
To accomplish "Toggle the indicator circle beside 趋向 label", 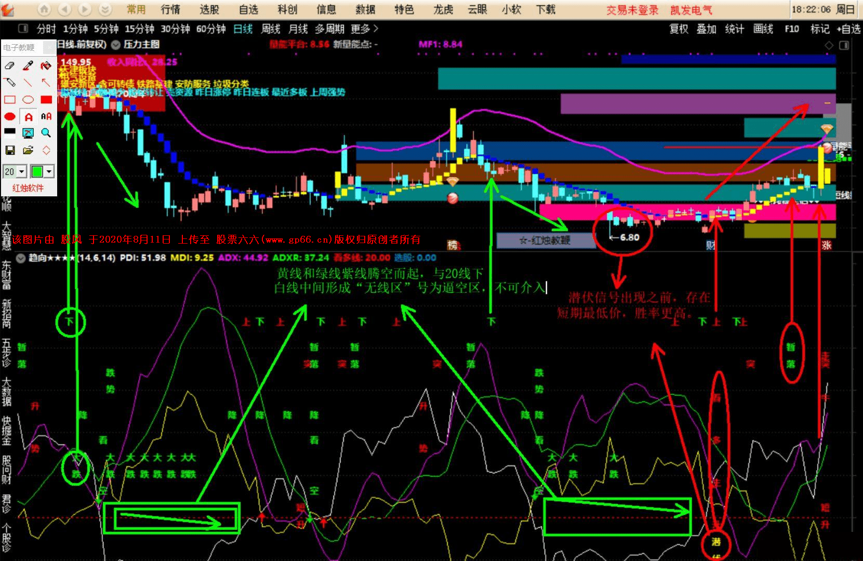I will 21,258.
